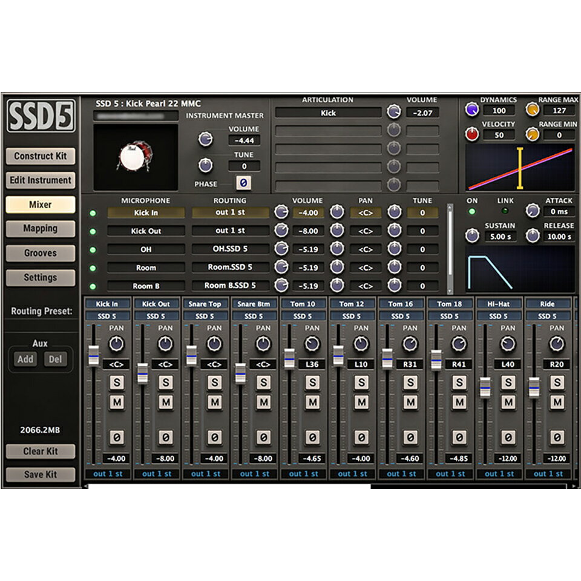Click the mixer horizontal scrollbar
581x581 pixels.
229,486
